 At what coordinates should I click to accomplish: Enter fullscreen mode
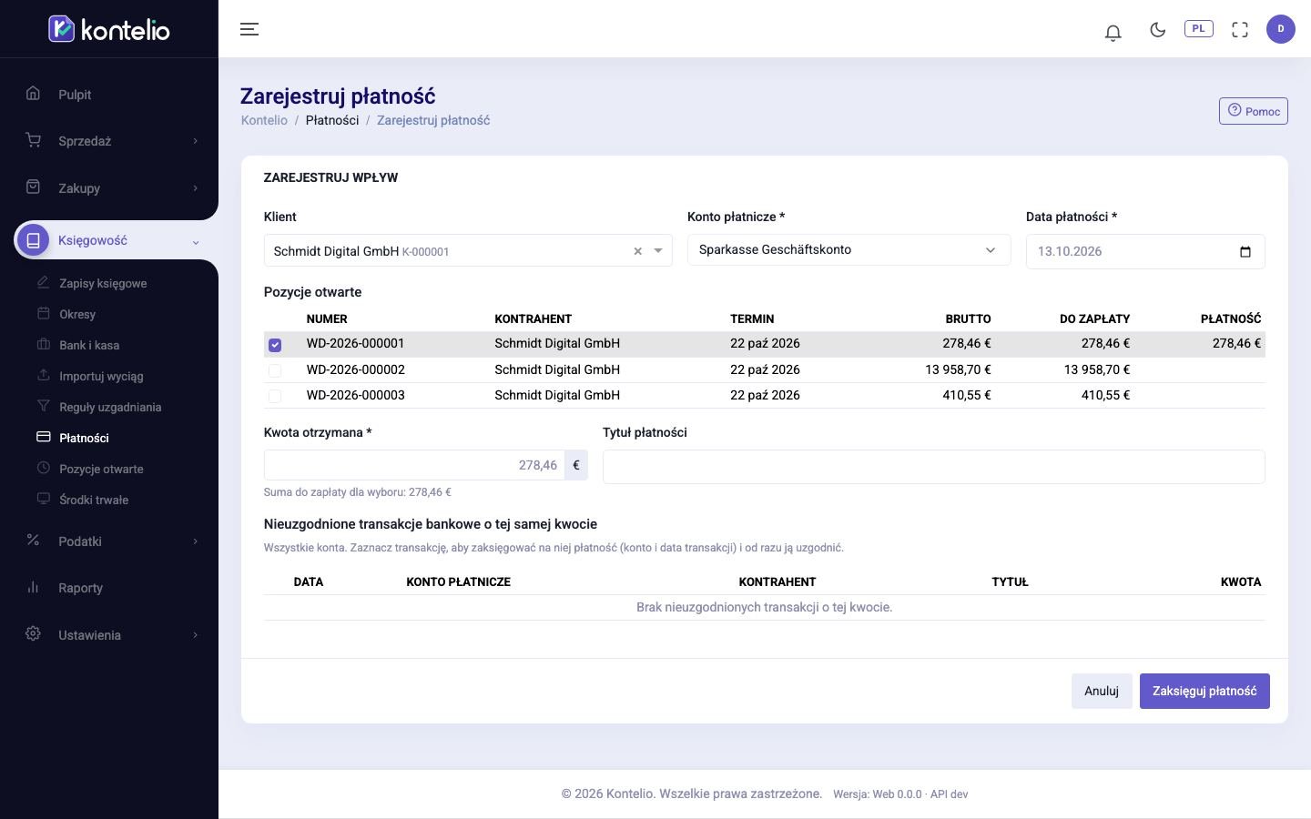1240,29
